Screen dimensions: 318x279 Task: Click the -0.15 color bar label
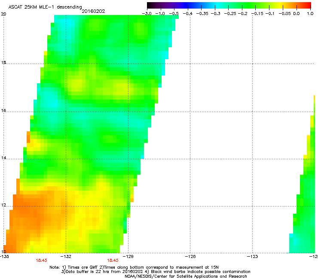[257, 14]
